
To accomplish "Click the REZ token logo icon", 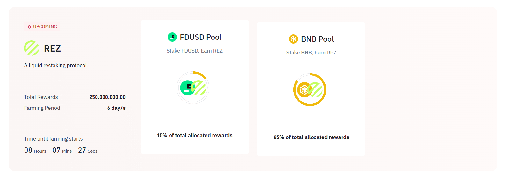I will 32,48.
